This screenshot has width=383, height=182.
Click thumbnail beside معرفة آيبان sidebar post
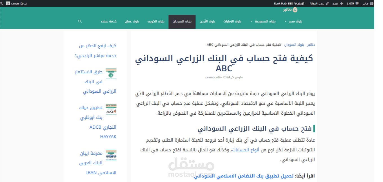pyautogui.click(x=111, y=155)
